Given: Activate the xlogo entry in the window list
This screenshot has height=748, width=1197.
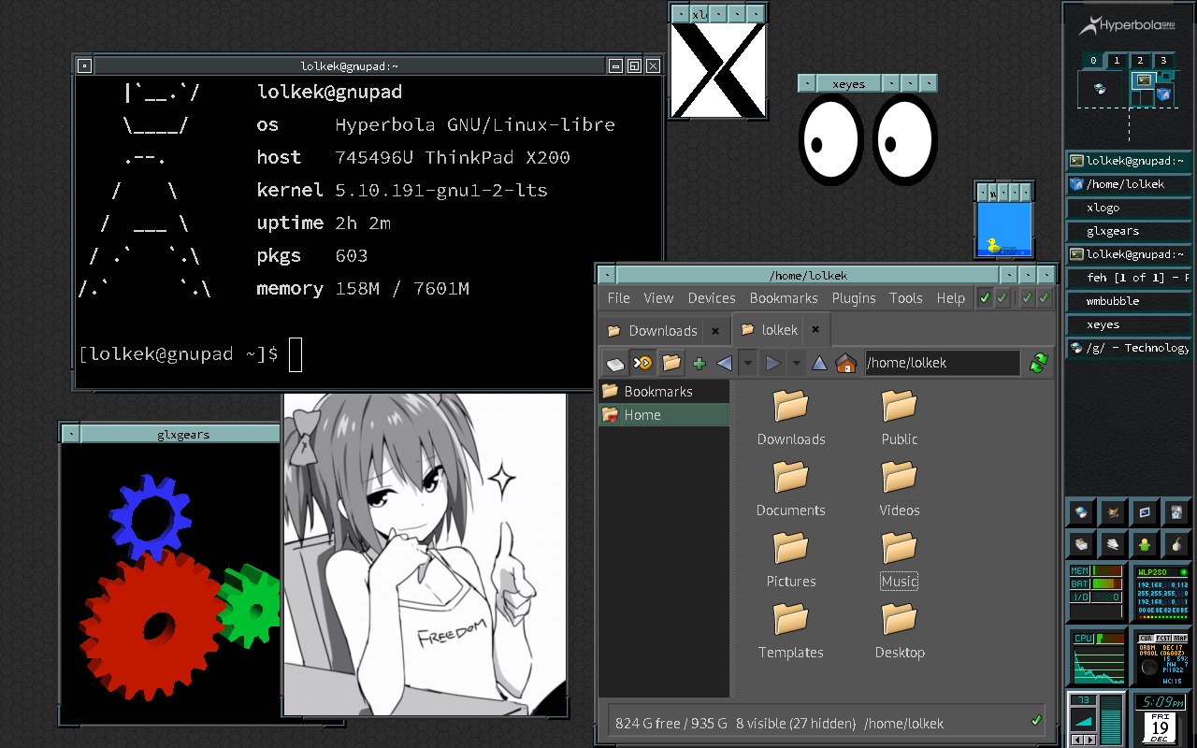Looking at the screenshot, I should click(1130, 208).
